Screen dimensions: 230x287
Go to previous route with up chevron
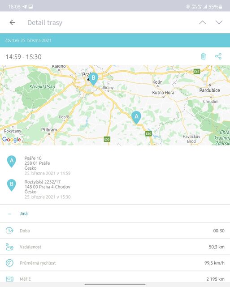tap(203, 22)
